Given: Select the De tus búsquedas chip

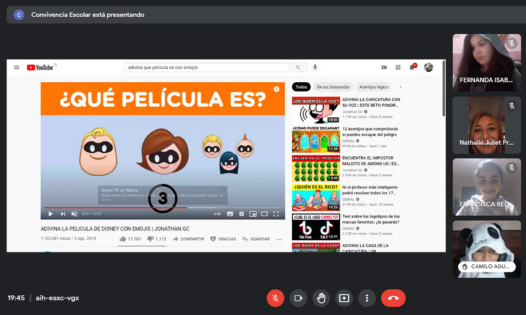Looking at the screenshot, I should click(333, 87).
